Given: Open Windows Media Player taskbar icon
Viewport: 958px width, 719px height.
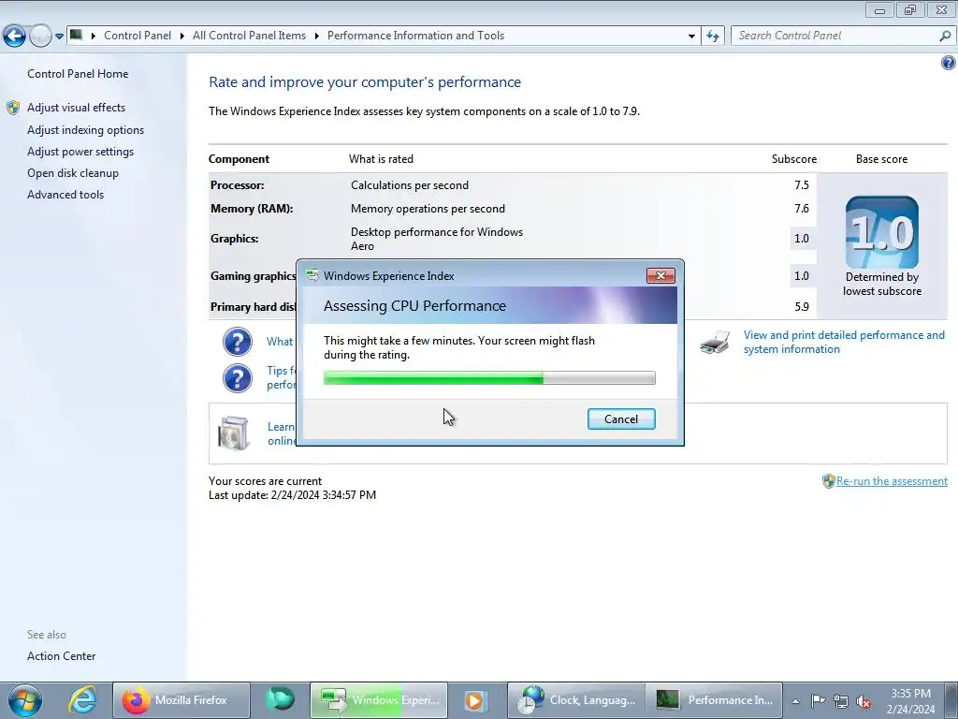Looking at the screenshot, I should 474,700.
